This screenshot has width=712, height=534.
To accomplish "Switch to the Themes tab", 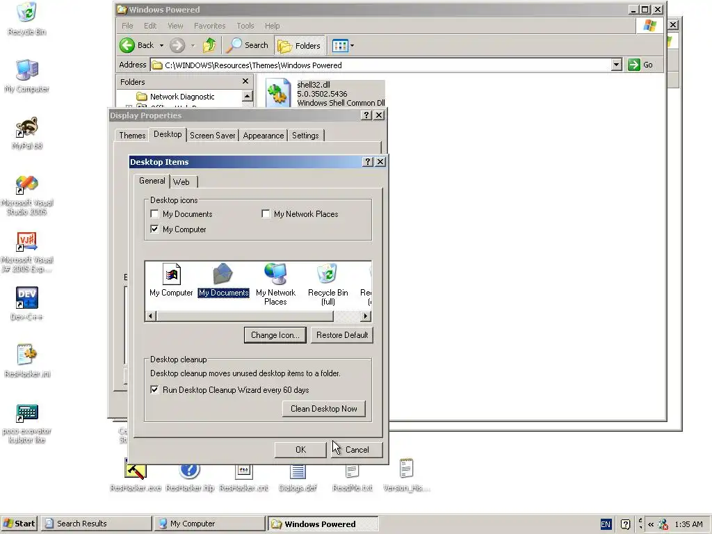I will click(x=132, y=136).
